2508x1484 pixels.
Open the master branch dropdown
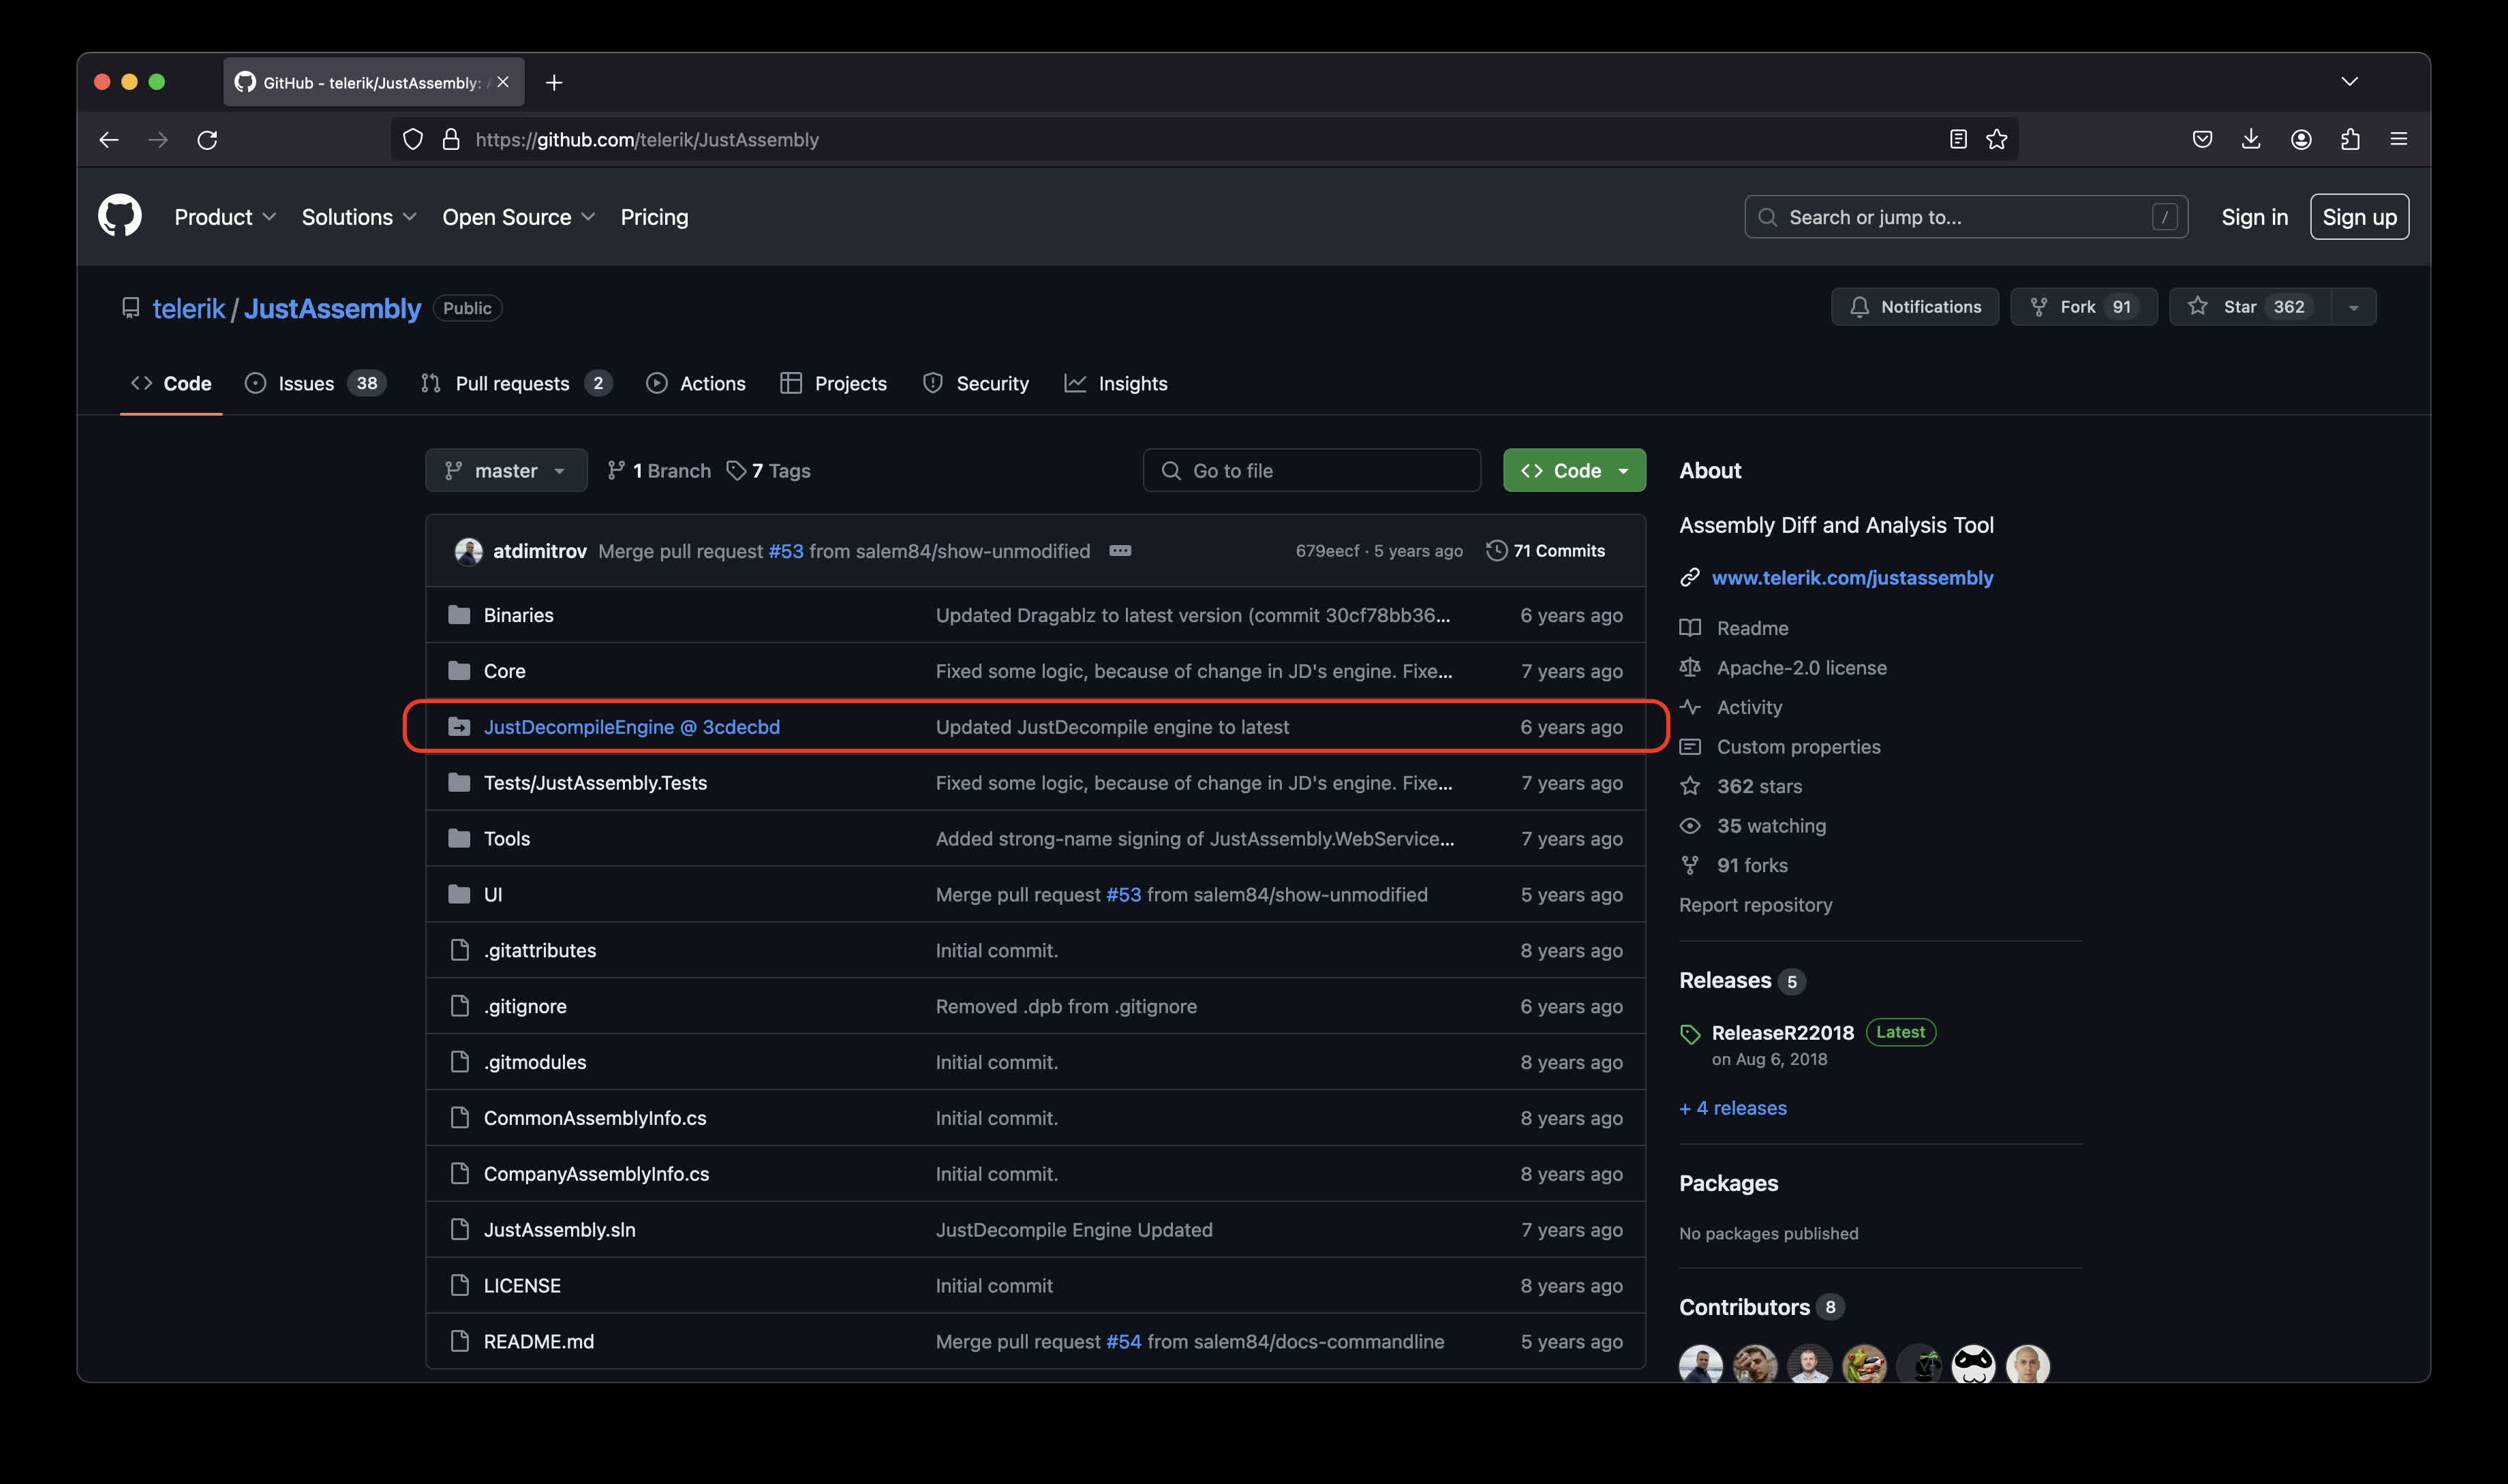pos(506,471)
